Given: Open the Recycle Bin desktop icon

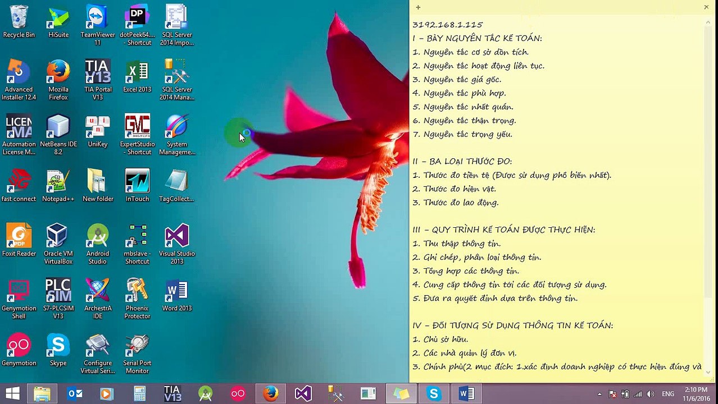Looking at the screenshot, I should coord(19,22).
